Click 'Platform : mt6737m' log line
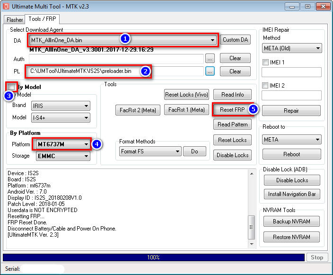This screenshot has height=275, width=333. coord(29,186)
